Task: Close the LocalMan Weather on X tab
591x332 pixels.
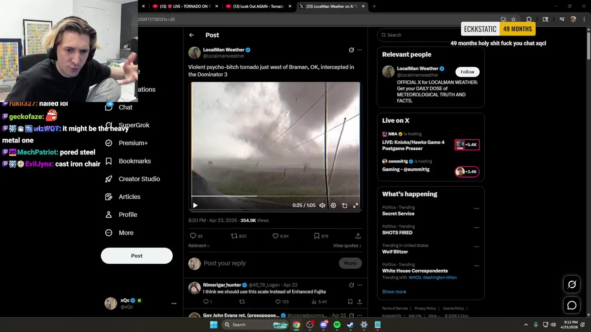Action: (363, 6)
